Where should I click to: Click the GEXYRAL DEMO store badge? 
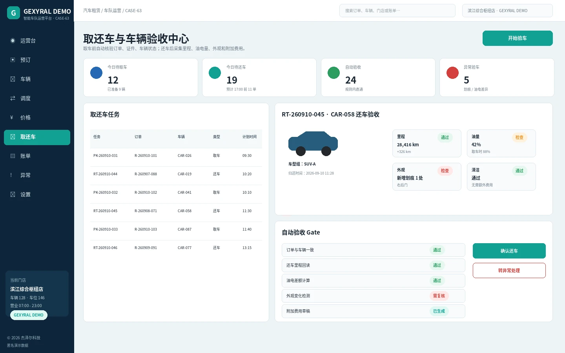[29, 315]
